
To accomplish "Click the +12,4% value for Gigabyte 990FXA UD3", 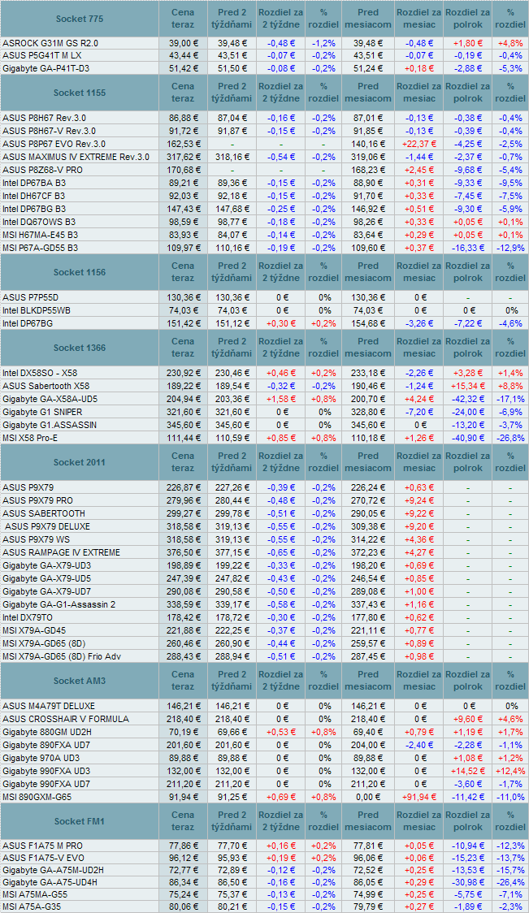I will [509, 770].
